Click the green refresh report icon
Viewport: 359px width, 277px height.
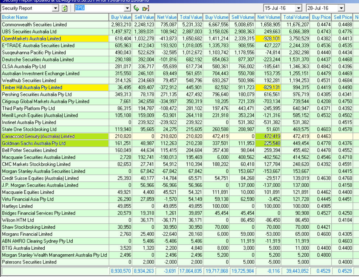pyautogui.click(x=65, y=9)
